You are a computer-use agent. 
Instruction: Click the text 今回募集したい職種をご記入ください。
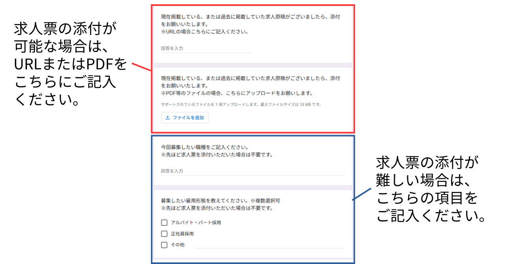tap(204, 147)
